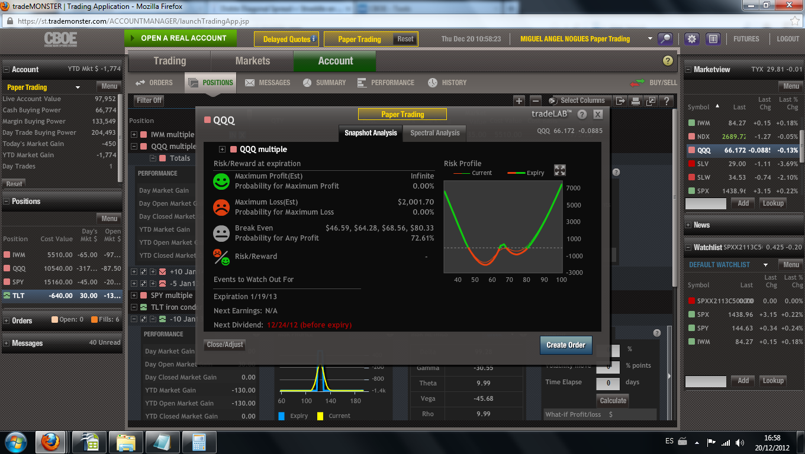
Task: Click Add button in Watchlist panel
Action: click(x=743, y=381)
